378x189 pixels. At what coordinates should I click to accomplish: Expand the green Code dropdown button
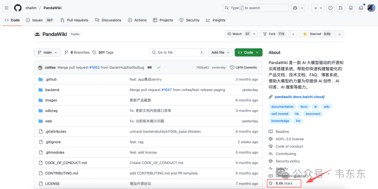point(248,52)
